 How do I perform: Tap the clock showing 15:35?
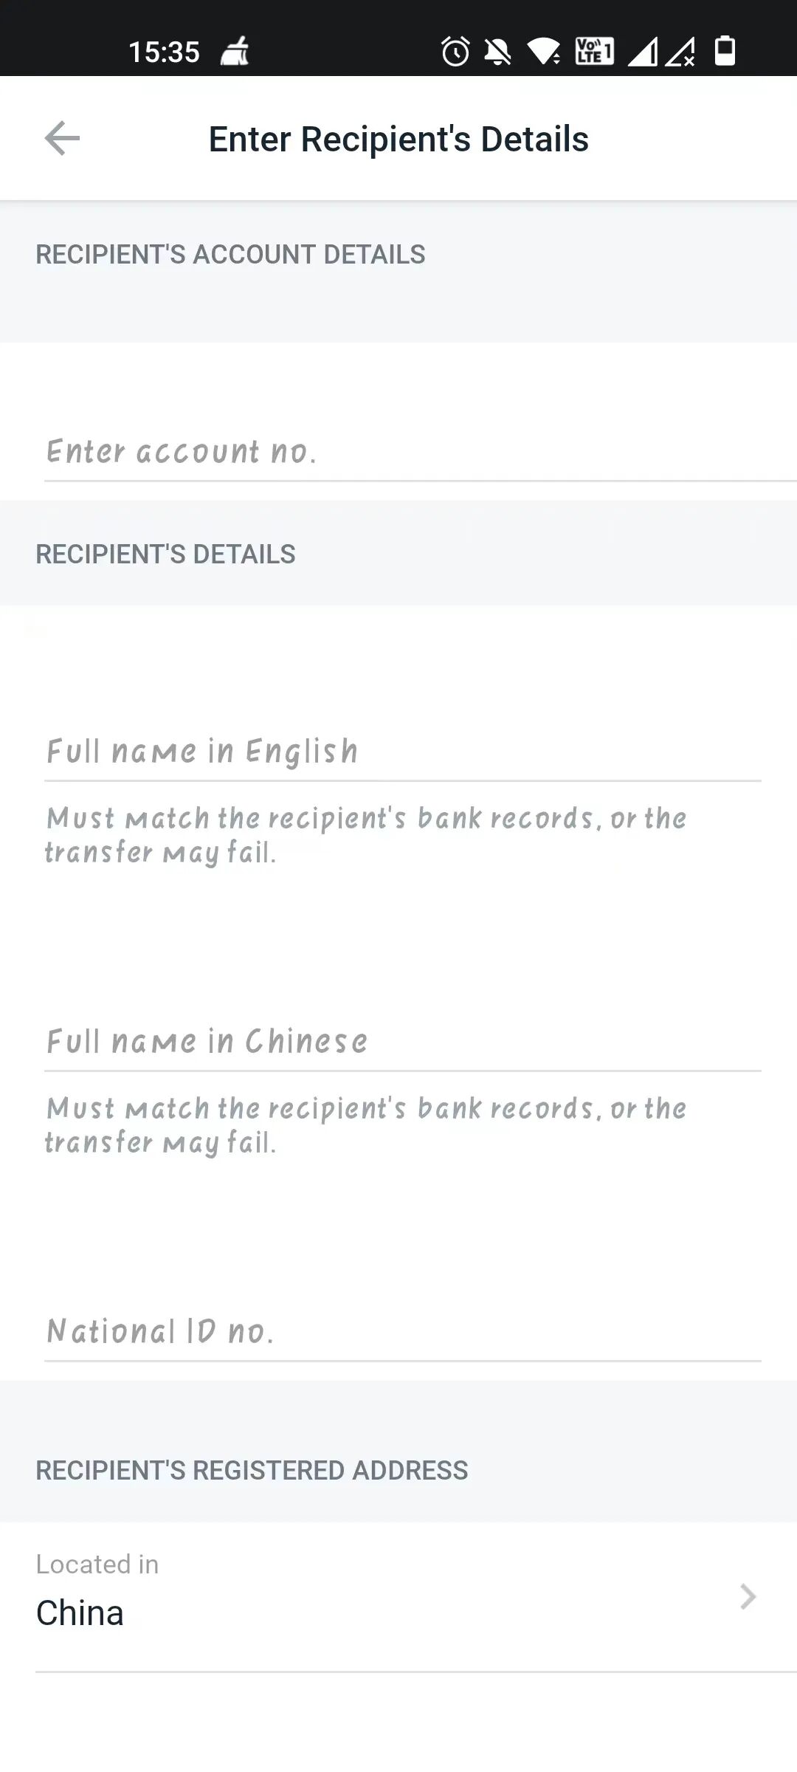[x=164, y=50]
